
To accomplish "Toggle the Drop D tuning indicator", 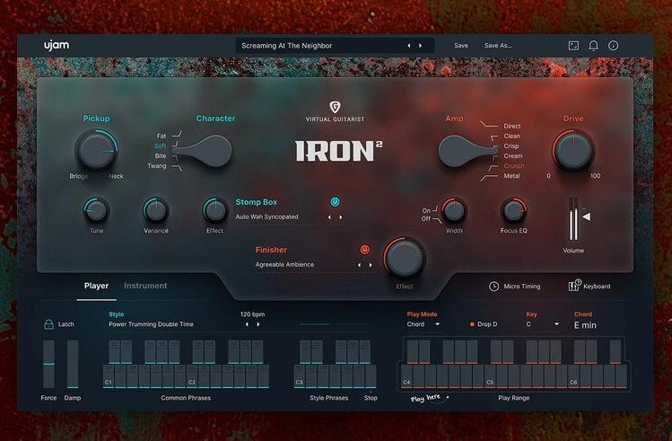I will [x=472, y=324].
